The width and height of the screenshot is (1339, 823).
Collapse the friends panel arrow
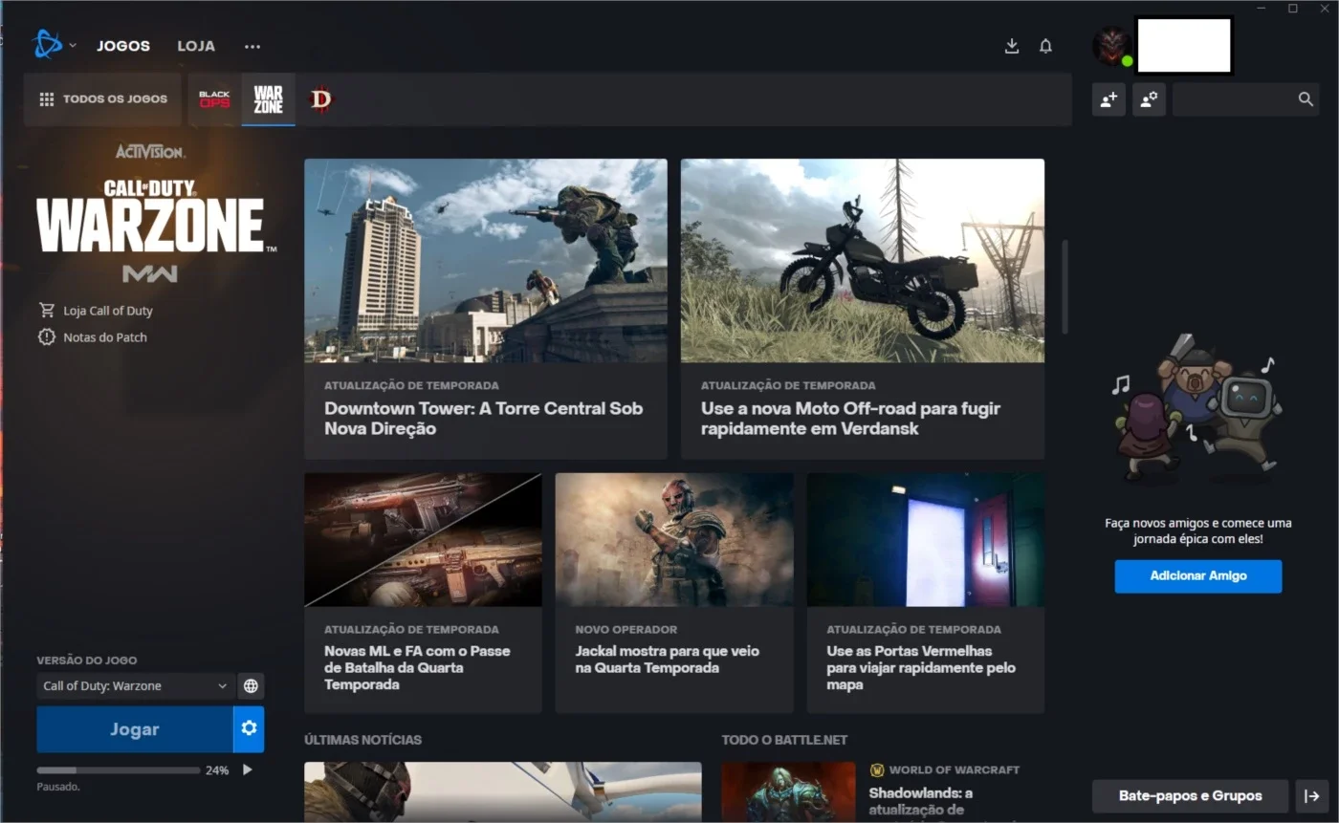click(1311, 795)
